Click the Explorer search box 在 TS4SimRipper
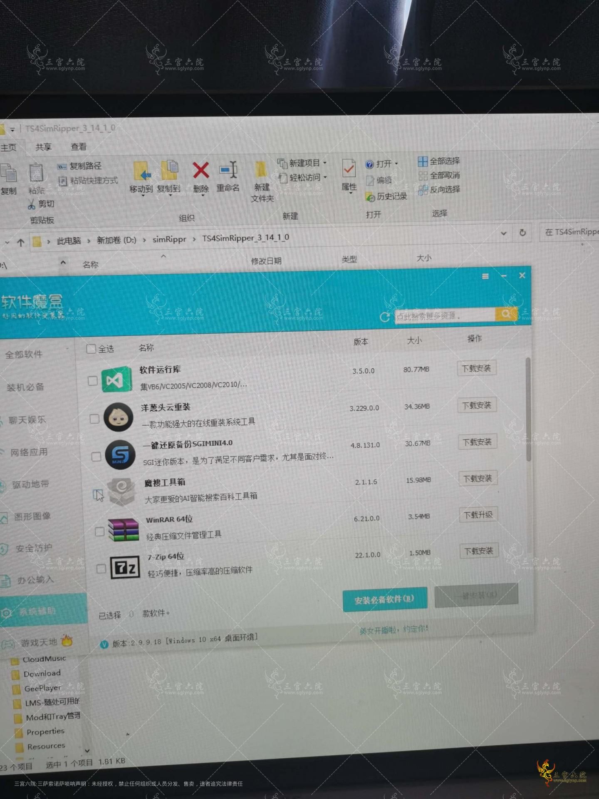The width and height of the screenshot is (599, 799). click(x=569, y=232)
